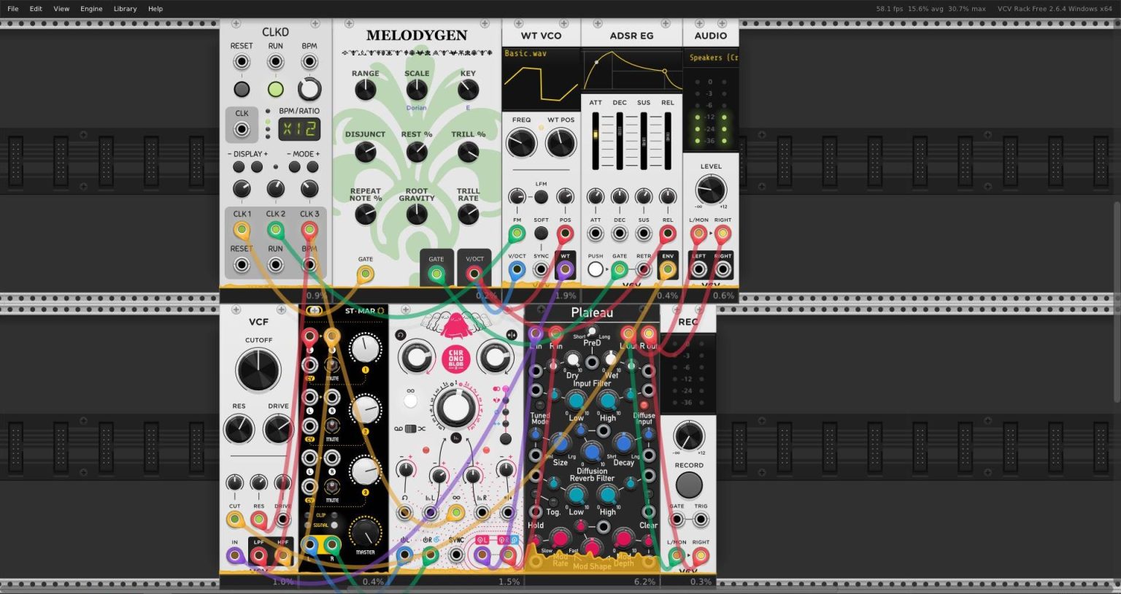Click the dark RESET button on CLKD
The image size is (1121, 594).
[x=242, y=90]
